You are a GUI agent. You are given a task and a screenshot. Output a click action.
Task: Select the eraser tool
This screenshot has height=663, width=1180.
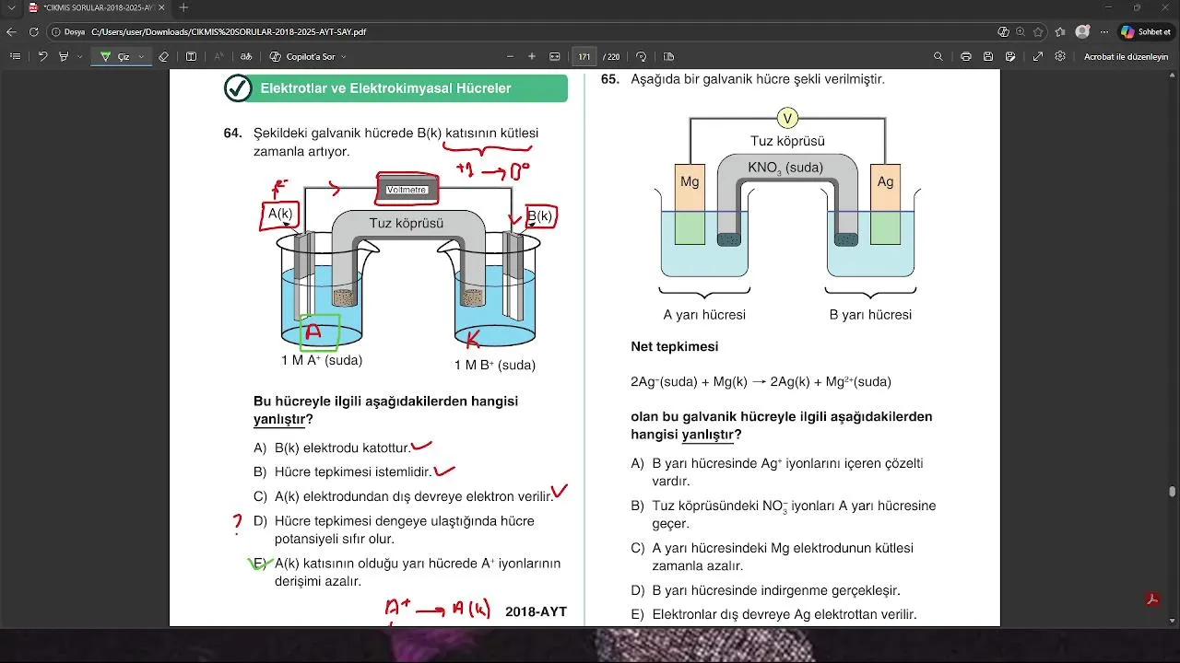click(x=163, y=56)
